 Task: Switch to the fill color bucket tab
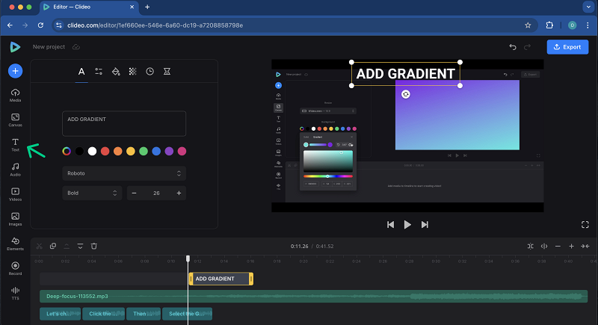pos(116,71)
